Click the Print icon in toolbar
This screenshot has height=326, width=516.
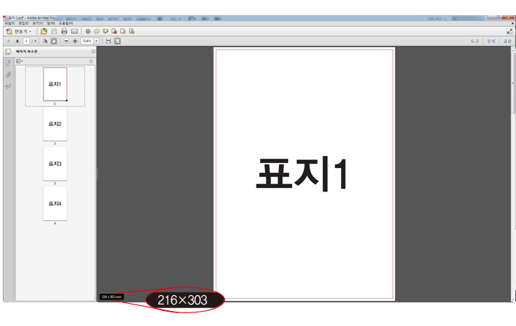[x=64, y=31]
